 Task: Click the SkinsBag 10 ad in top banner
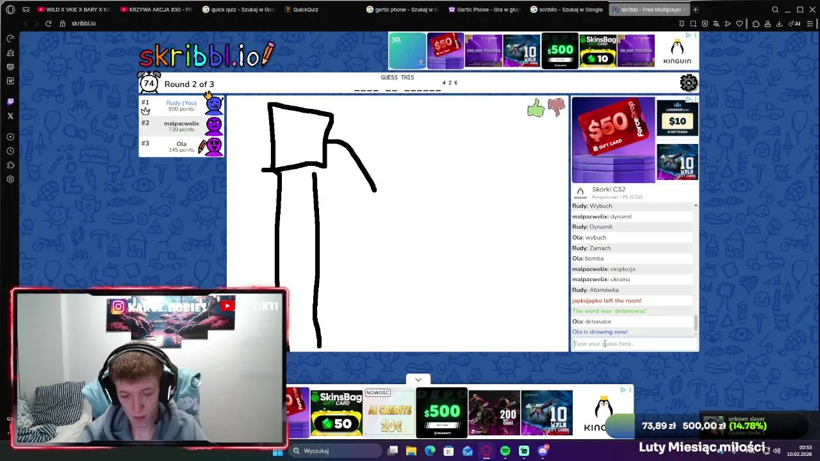(598, 51)
